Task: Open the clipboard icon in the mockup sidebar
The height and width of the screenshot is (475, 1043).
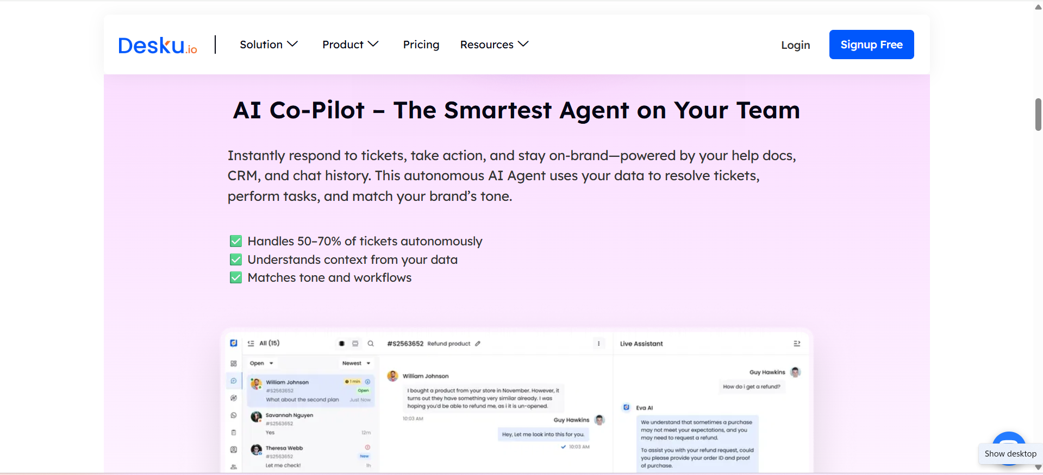Action: (x=234, y=433)
